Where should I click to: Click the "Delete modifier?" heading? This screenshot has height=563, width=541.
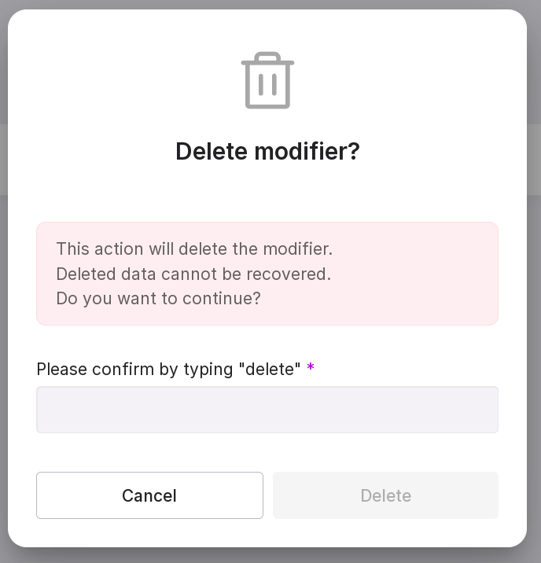click(x=267, y=151)
